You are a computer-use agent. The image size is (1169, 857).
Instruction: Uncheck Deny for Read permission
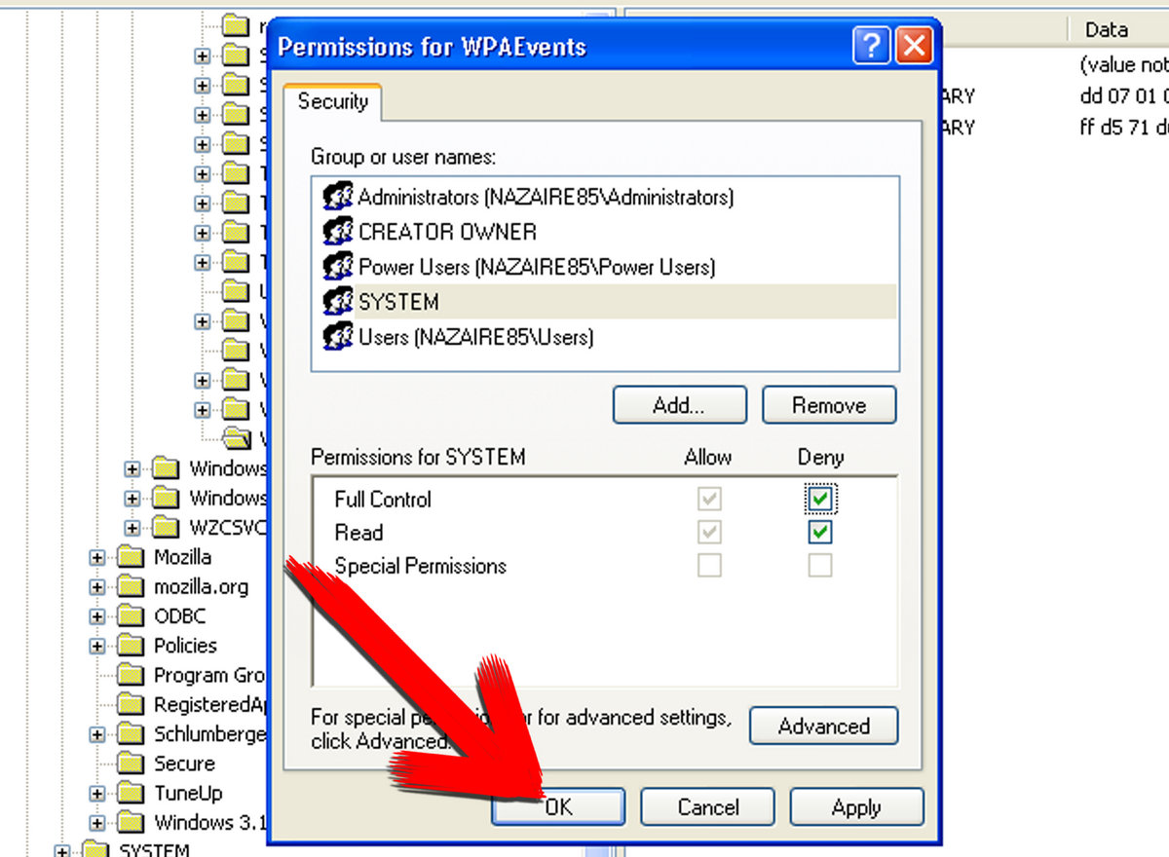coord(821,532)
